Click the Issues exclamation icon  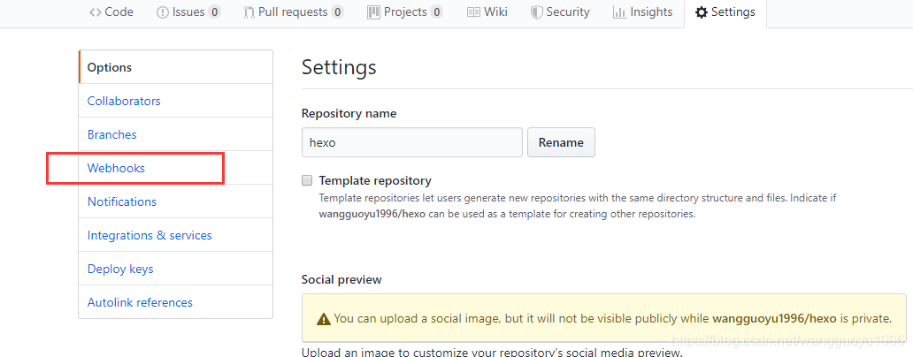point(163,12)
